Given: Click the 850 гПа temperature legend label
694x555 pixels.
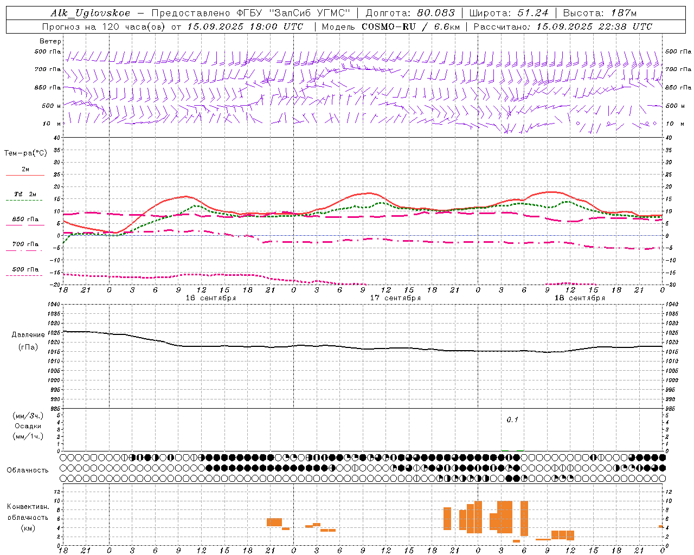Looking at the screenshot, I should [x=25, y=220].
